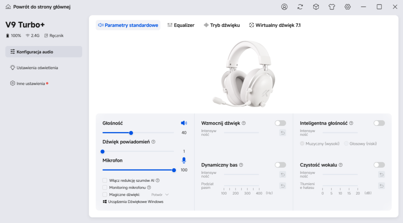The width and height of the screenshot is (403, 223).
Task: Click the Głośność value 40
Action: 184,133
